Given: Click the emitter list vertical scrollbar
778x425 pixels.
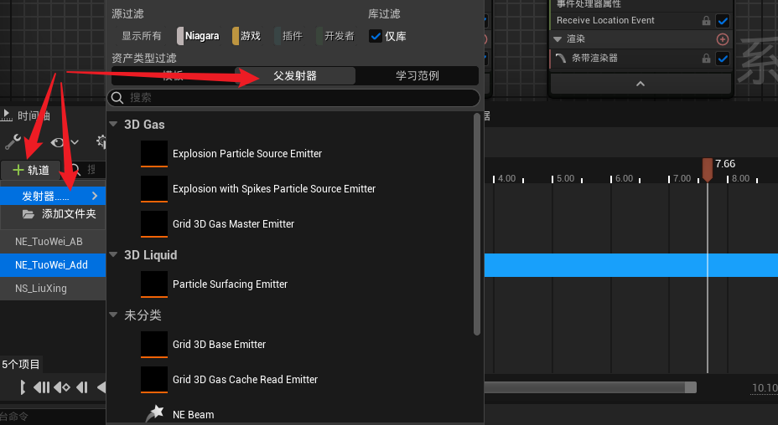Looking at the screenshot, I should pos(477,224).
